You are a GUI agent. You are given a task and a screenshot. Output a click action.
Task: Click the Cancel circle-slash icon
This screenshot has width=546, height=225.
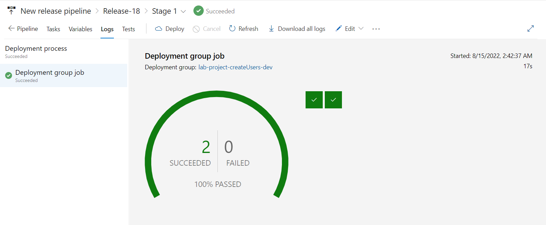tap(196, 29)
